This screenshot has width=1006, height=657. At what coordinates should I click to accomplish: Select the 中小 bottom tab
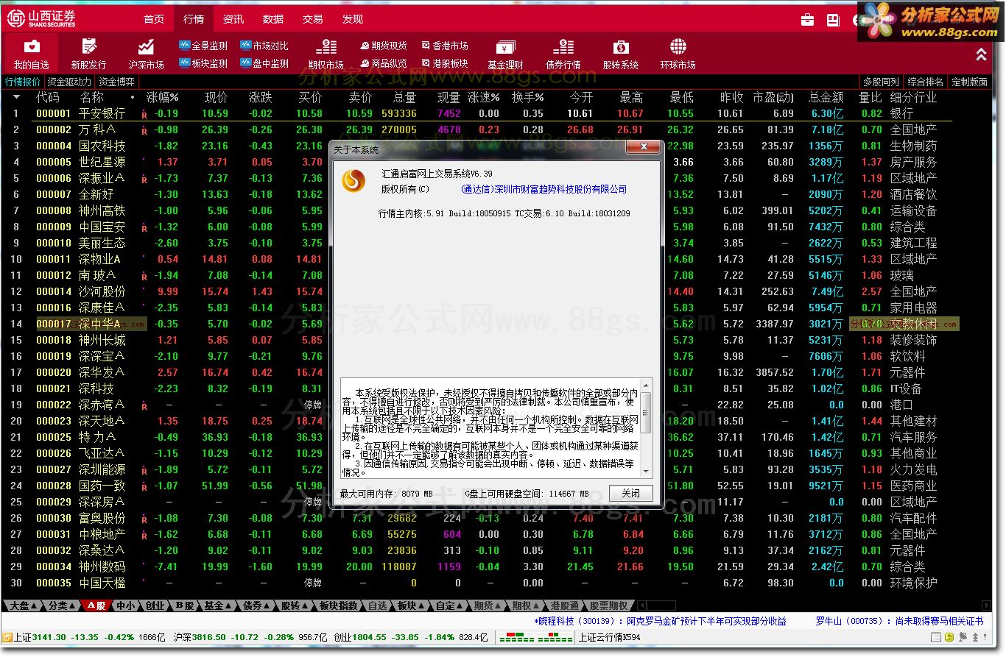point(126,605)
